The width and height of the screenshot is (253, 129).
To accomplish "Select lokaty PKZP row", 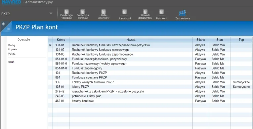I will point(150,87).
